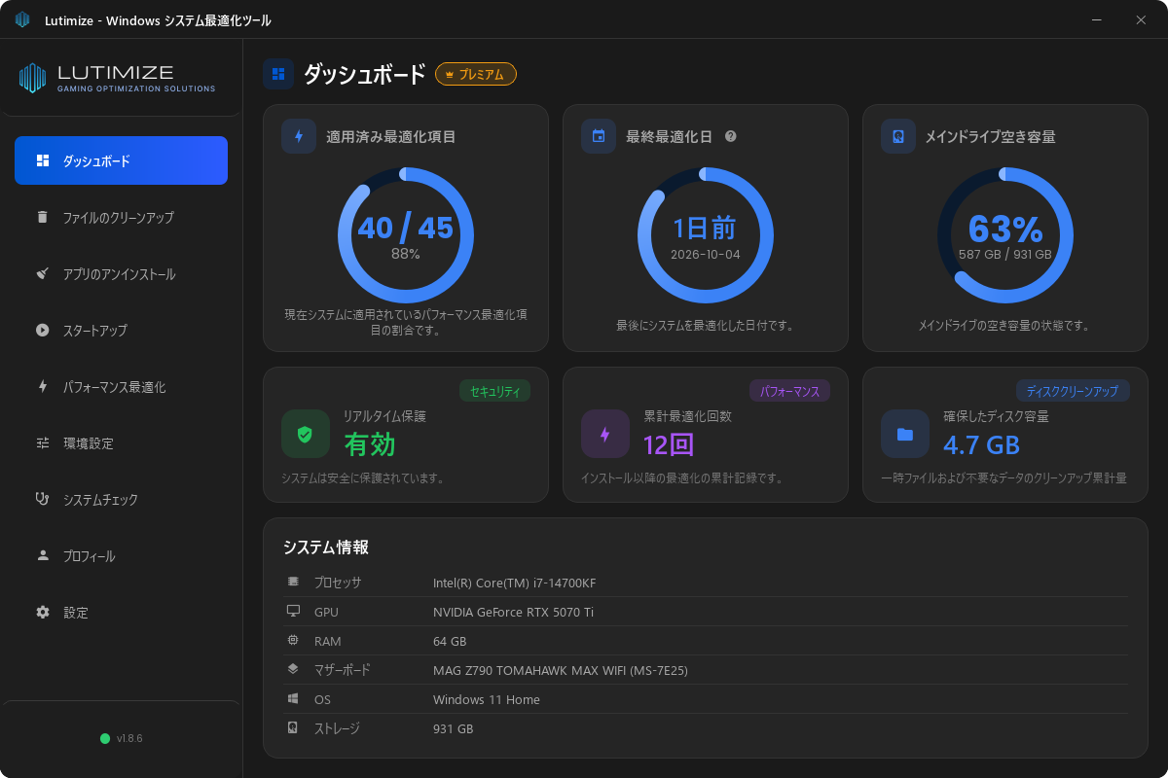The width and height of the screenshot is (1168, 778).
Task: Click the 2026-10-04 date text
Action: click(706, 254)
